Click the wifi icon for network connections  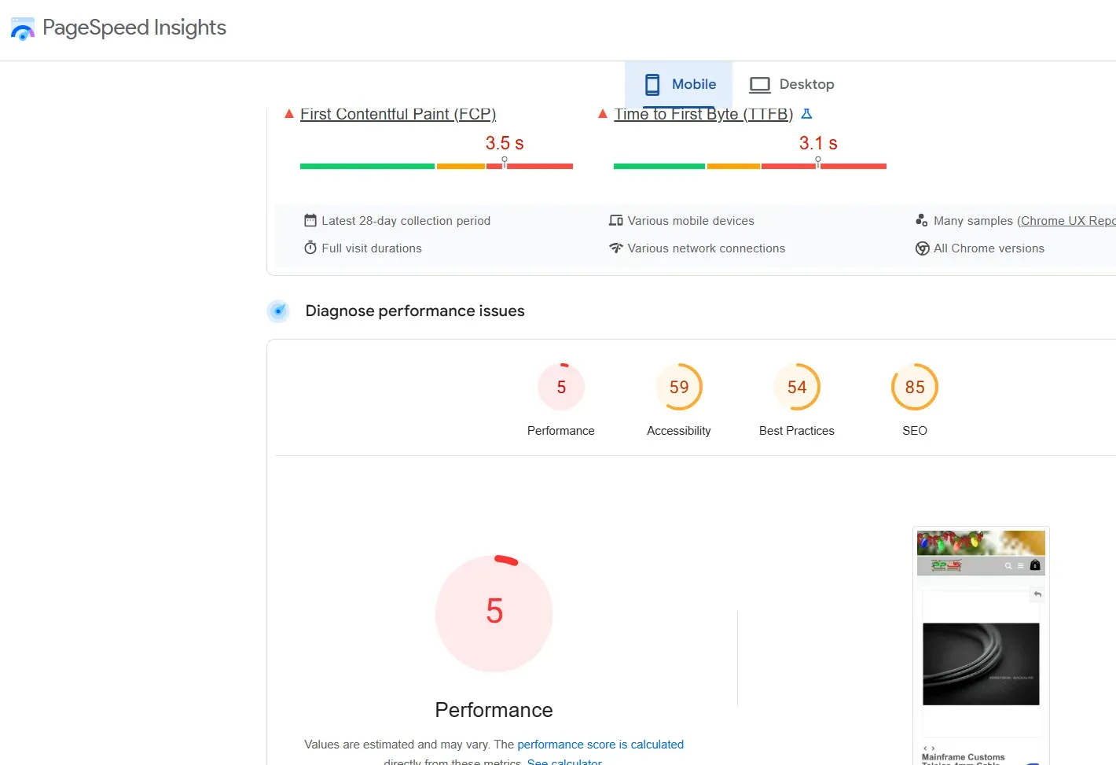[616, 248]
